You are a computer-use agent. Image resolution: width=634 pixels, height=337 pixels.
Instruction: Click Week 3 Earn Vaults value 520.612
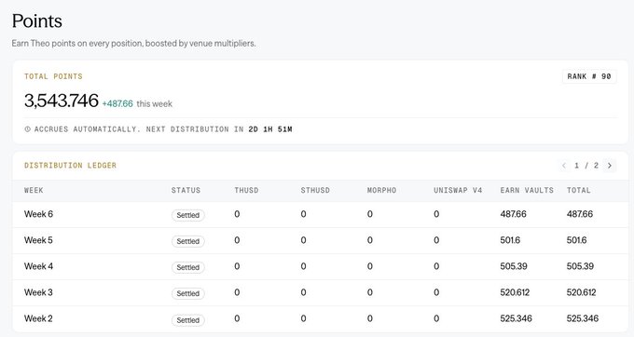point(515,292)
